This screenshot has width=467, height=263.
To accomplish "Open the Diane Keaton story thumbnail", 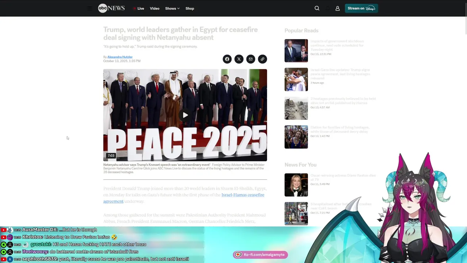I will pyautogui.click(x=296, y=185).
